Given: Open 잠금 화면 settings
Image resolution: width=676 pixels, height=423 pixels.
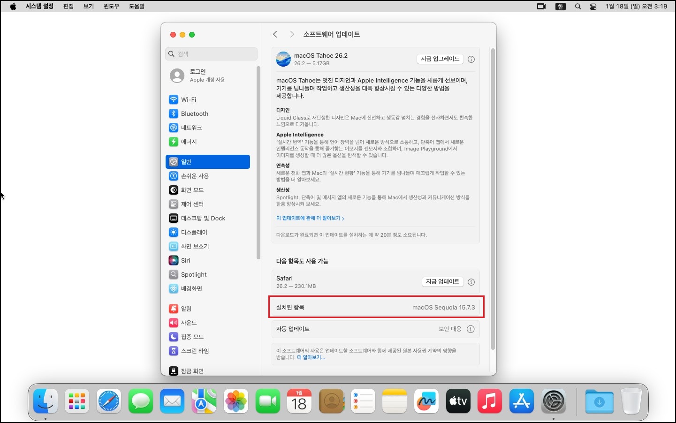Looking at the screenshot, I should tap(208, 370).
